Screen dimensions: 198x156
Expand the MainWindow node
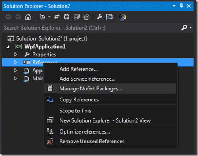tap(16, 79)
